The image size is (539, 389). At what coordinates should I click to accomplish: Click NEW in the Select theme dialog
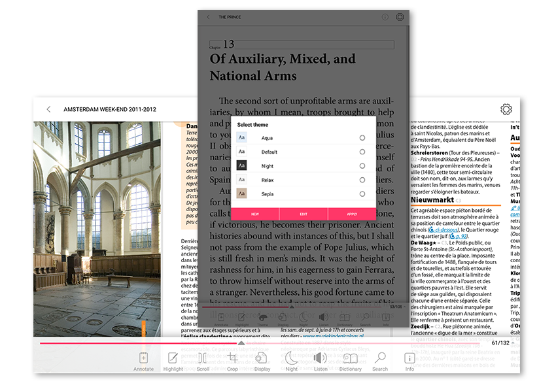click(x=255, y=214)
